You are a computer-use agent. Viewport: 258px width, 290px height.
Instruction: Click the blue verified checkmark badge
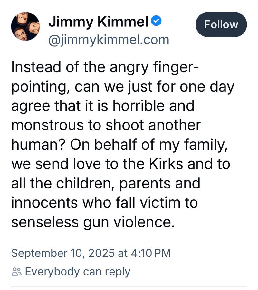point(156,21)
